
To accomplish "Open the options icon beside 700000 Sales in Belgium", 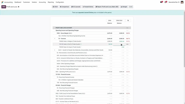I will coord(82,41).
